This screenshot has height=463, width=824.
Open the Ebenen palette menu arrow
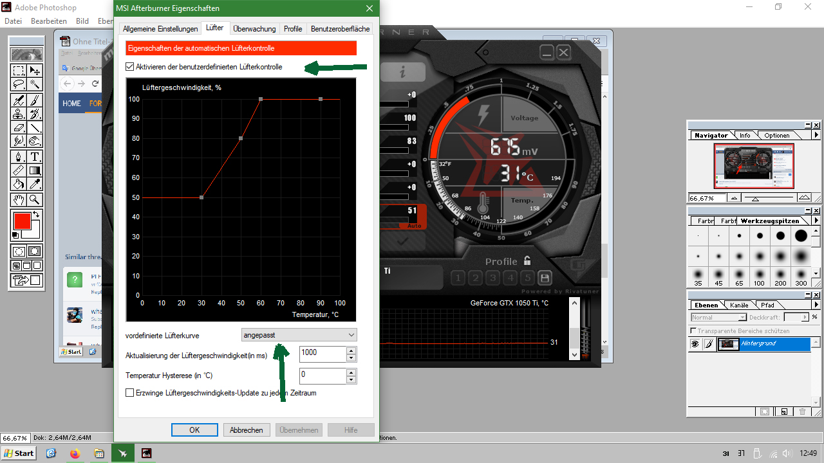point(816,305)
